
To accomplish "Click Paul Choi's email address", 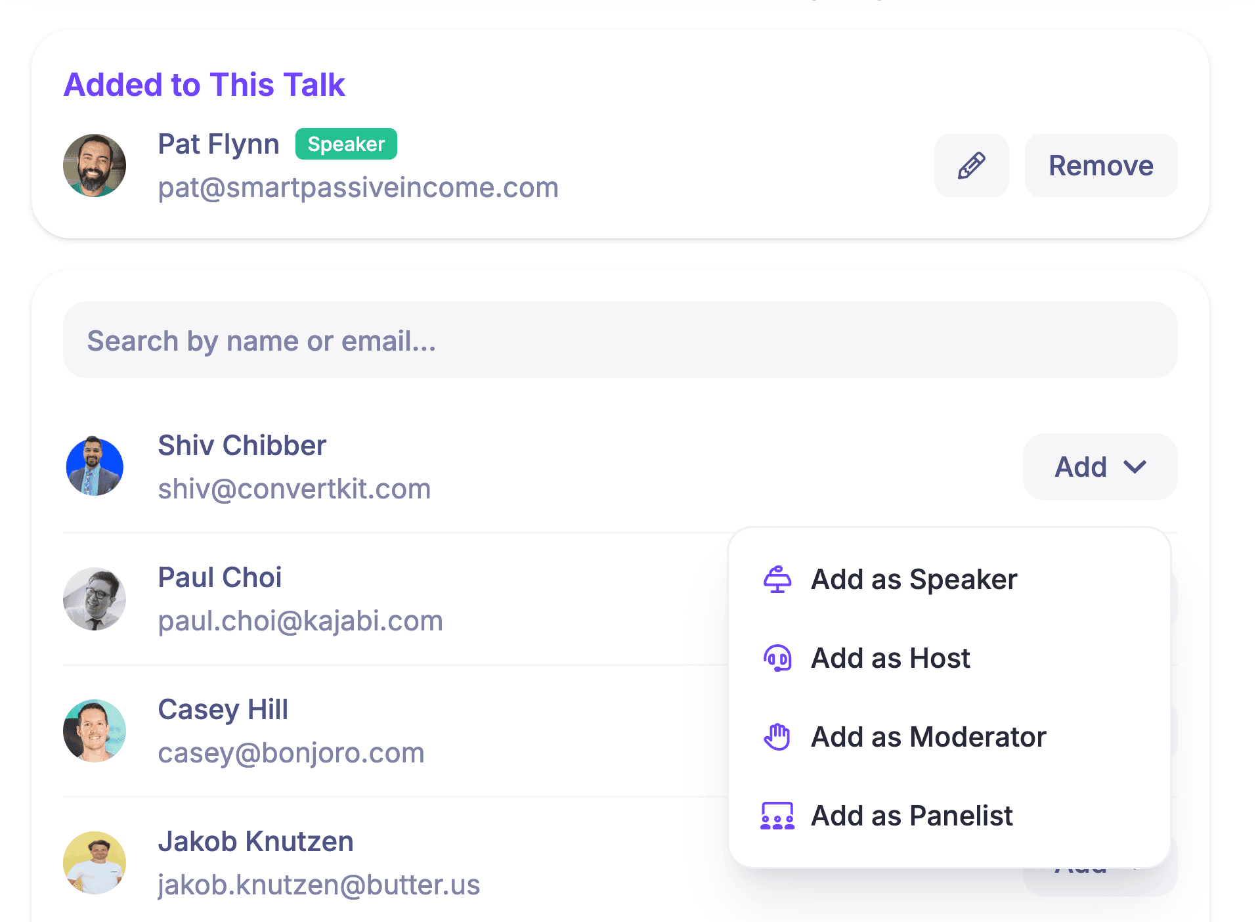I will (300, 620).
